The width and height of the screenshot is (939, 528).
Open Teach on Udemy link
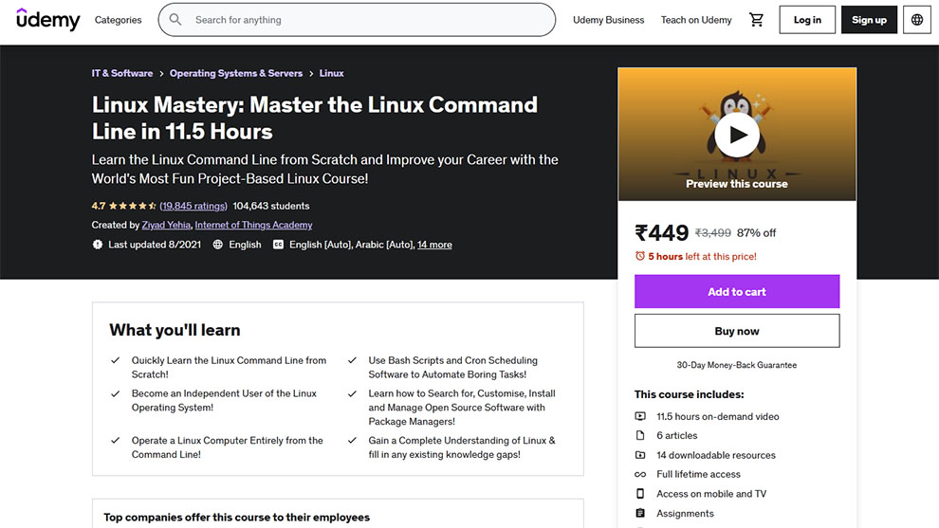[x=696, y=20]
